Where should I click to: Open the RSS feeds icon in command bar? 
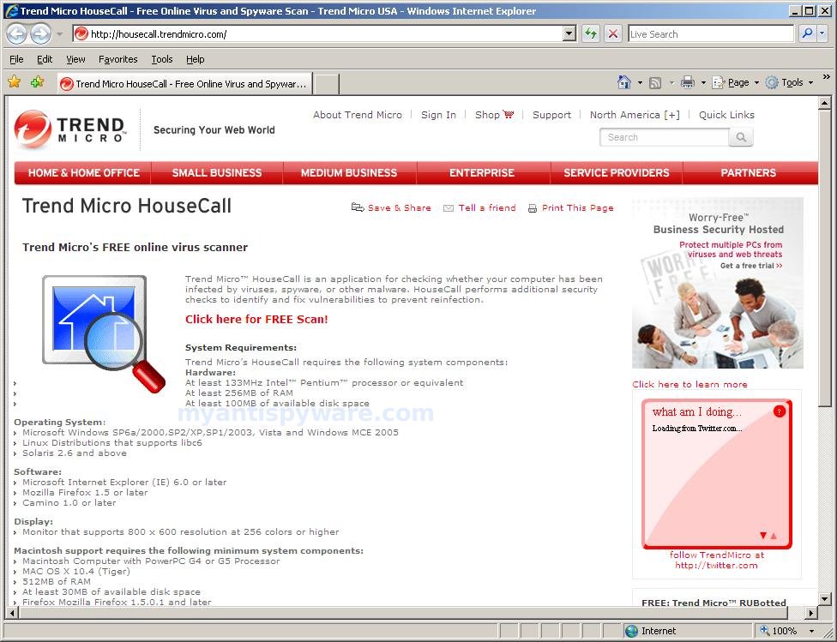(x=655, y=83)
